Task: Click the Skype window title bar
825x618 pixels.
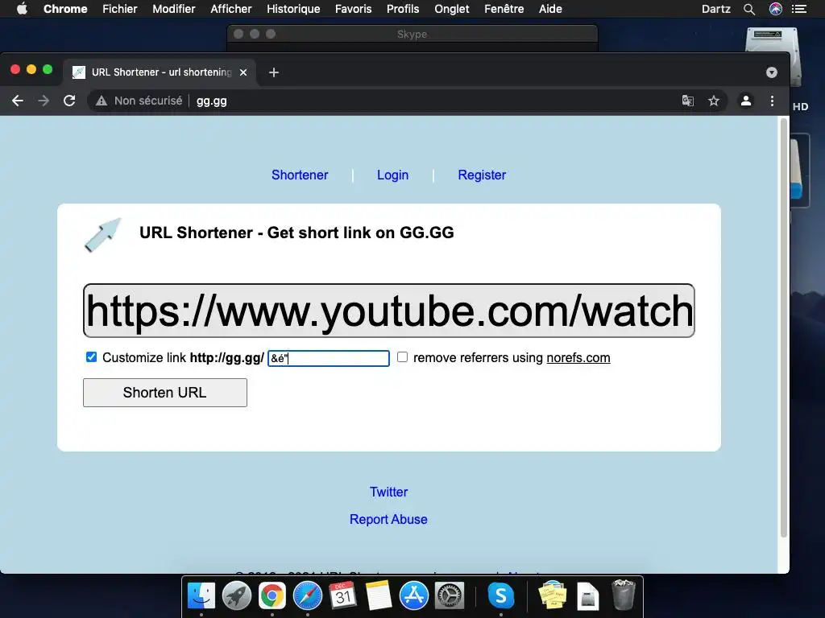Action: point(412,34)
